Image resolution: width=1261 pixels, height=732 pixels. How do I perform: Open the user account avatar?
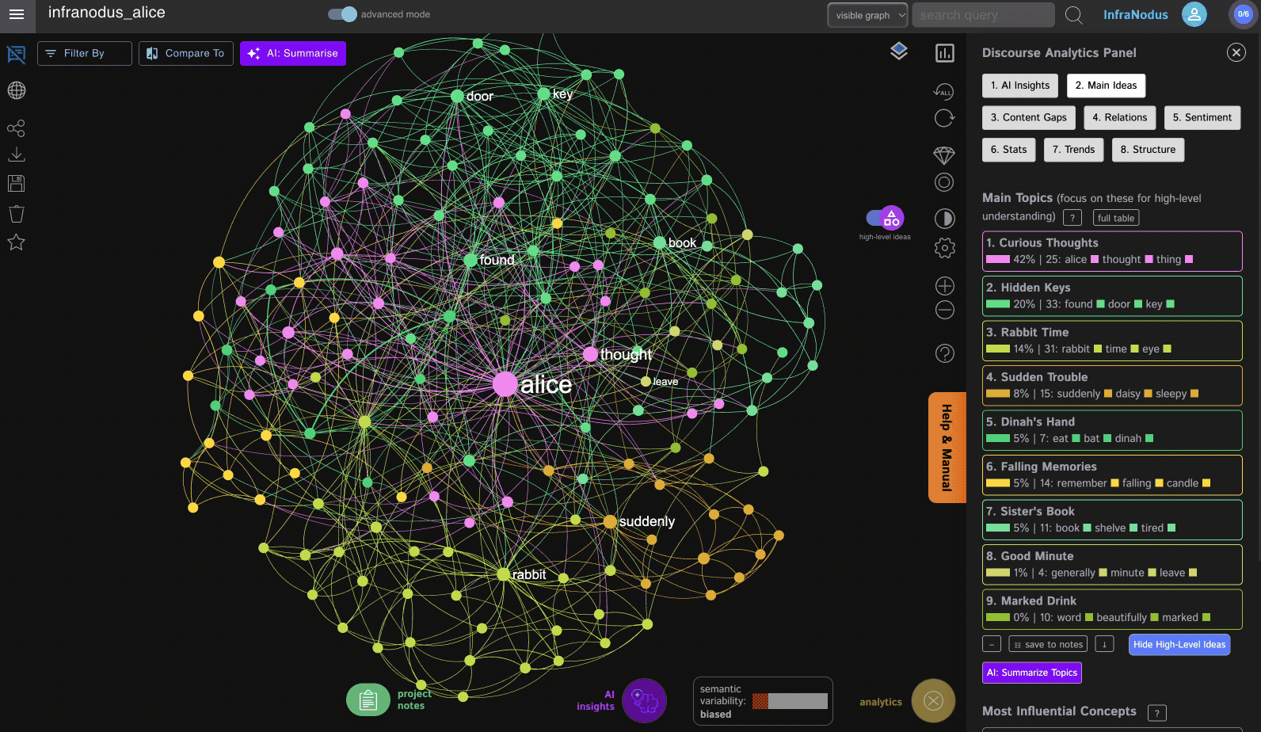[1194, 13]
